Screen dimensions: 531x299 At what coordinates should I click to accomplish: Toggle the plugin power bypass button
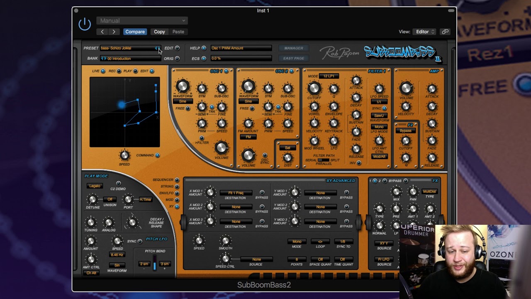point(85,25)
